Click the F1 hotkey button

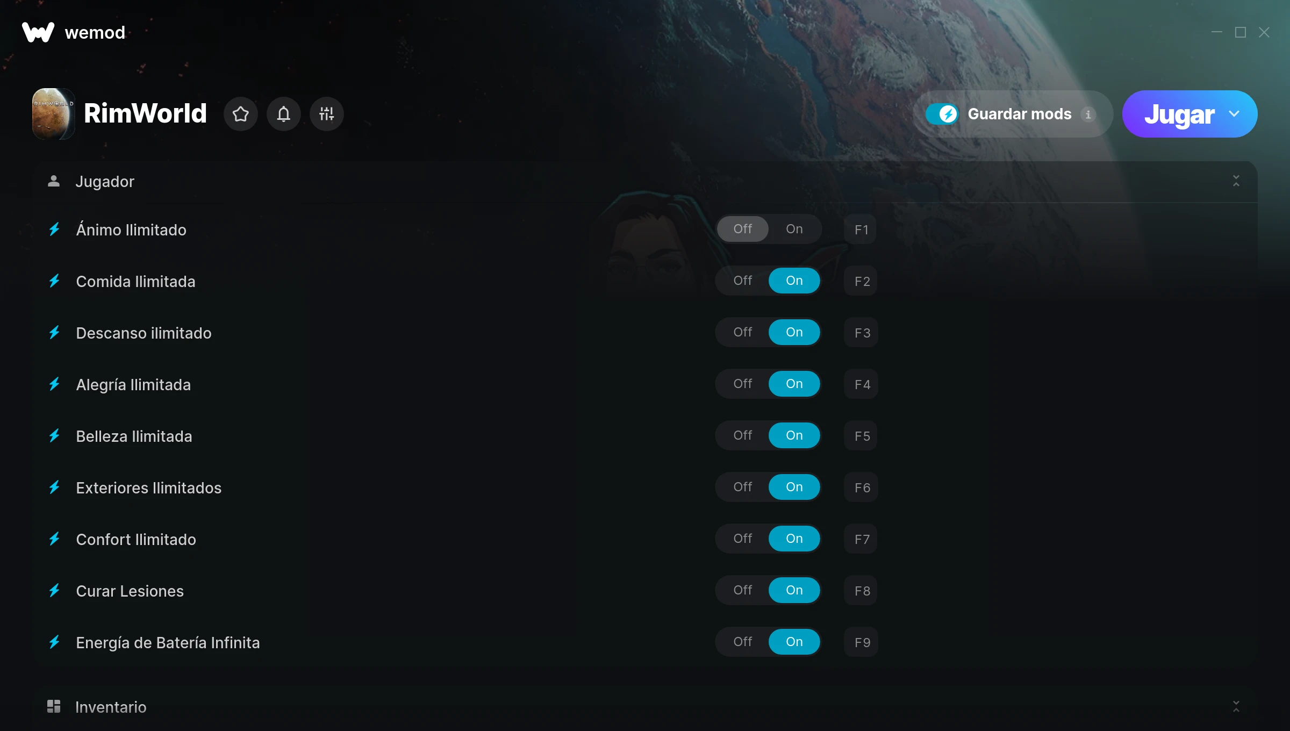(x=861, y=230)
